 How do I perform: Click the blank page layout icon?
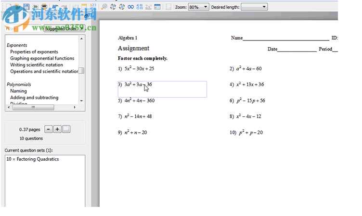pos(168,7)
